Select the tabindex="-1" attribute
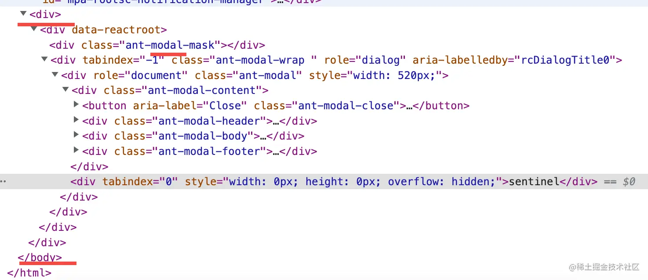This screenshot has width=648, height=280. [124, 60]
